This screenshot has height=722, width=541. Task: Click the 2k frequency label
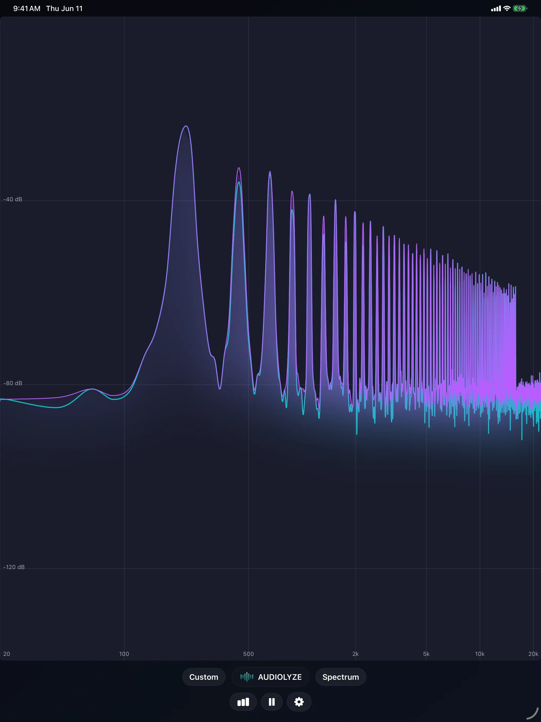(355, 654)
